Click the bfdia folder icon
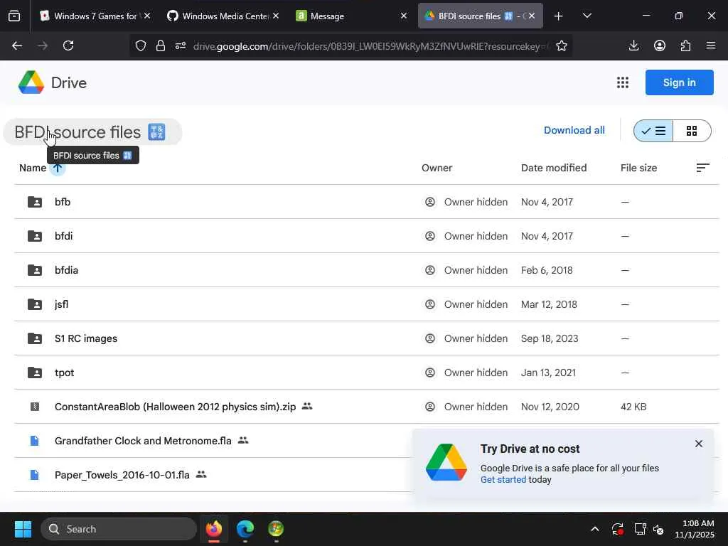This screenshot has height=546, width=728. point(35,270)
